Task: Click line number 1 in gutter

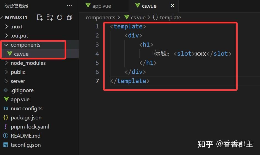Action: pyautogui.click(x=97, y=26)
